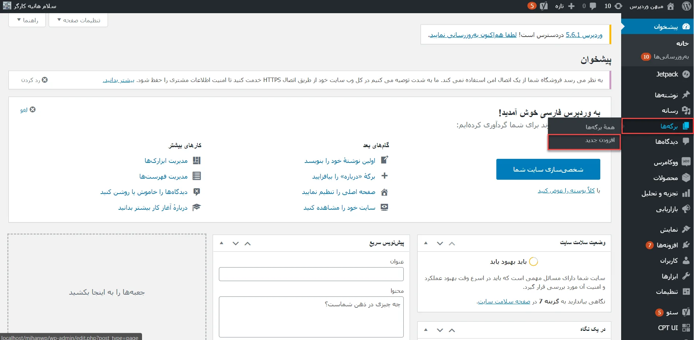Screen dimensions: 694x340
Task: Click the Yoast icon for سئو in sidebar
Action: click(686, 312)
